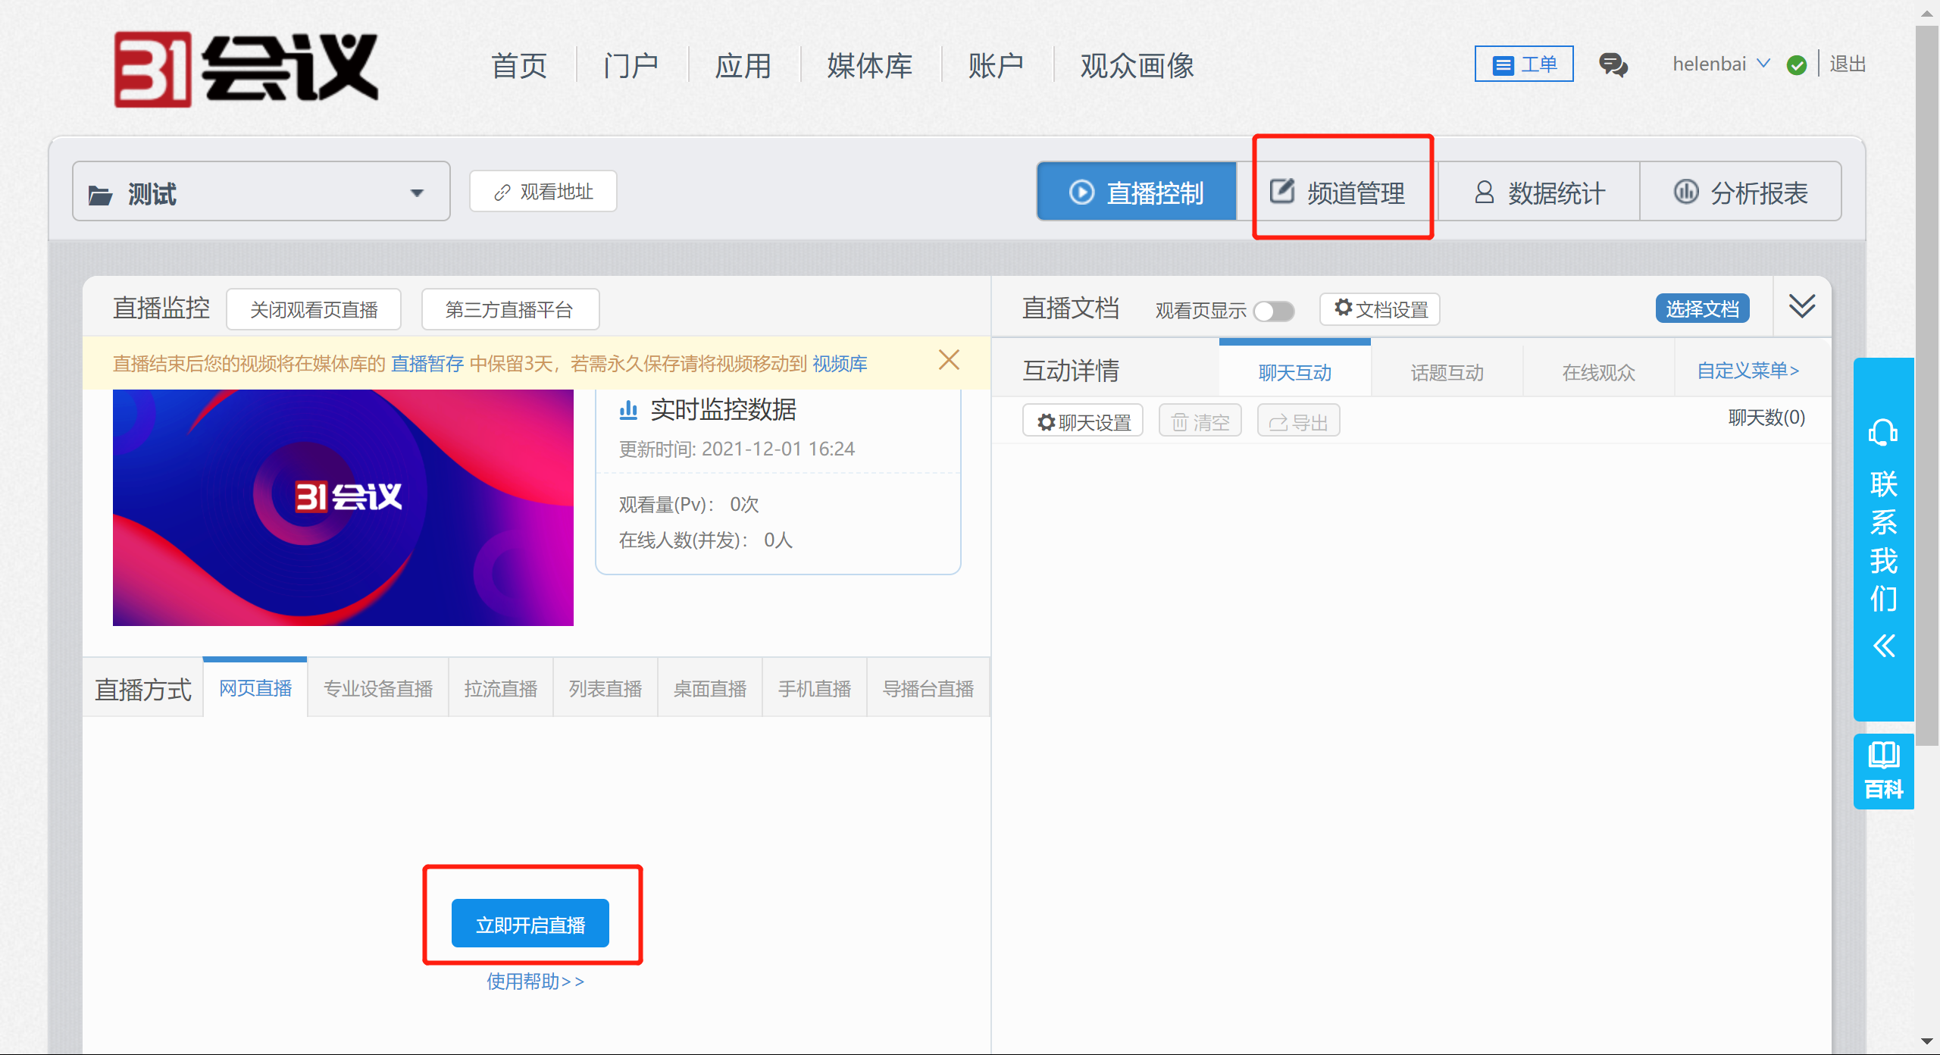Click the chart icon in 分析报表
Screen dimensions: 1940x1055
point(1685,191)
